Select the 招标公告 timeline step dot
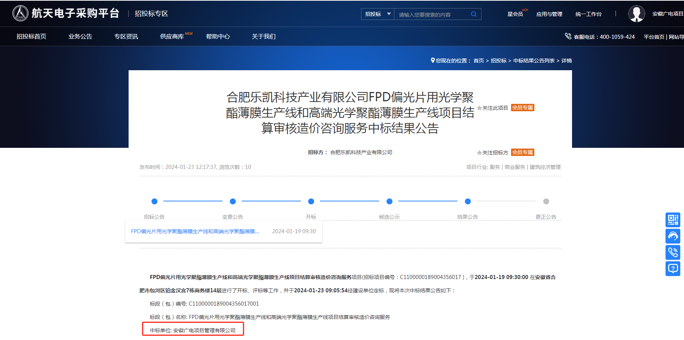 pyautogui.click(x=154, y=201)
